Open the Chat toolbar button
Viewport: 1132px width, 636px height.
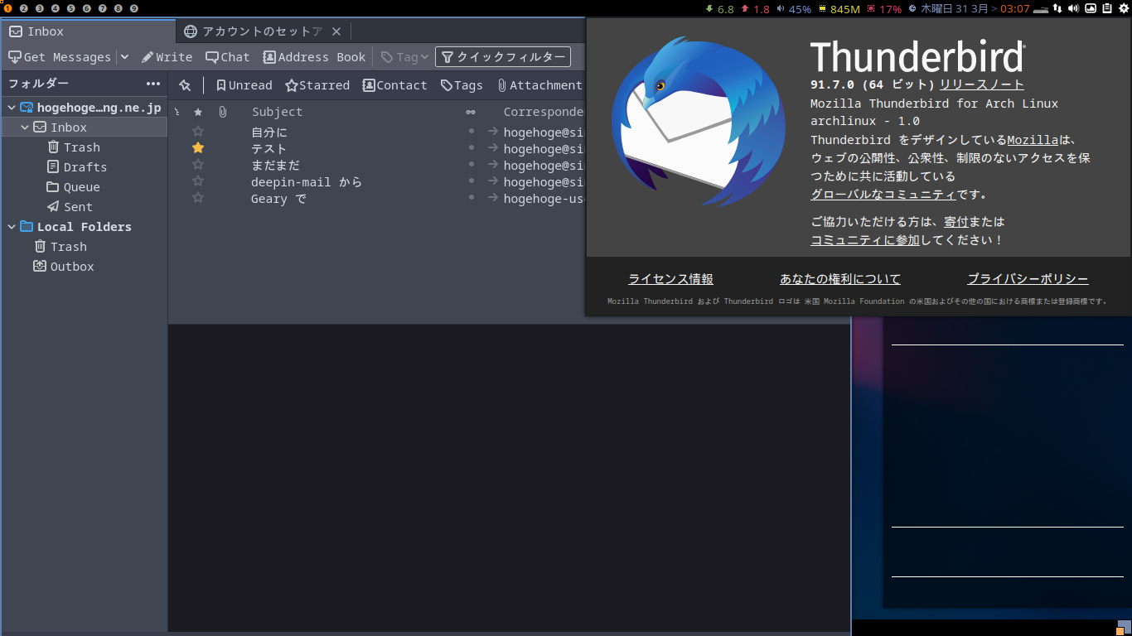pos(228,57)
